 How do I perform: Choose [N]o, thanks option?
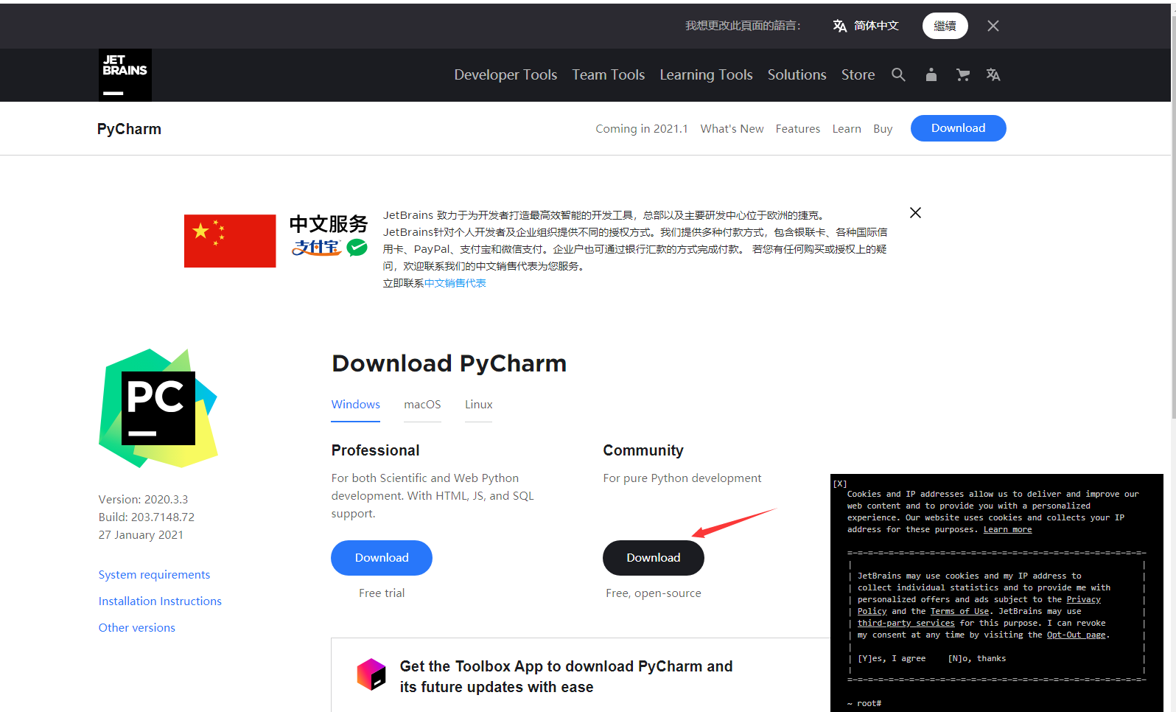[976, 658]
